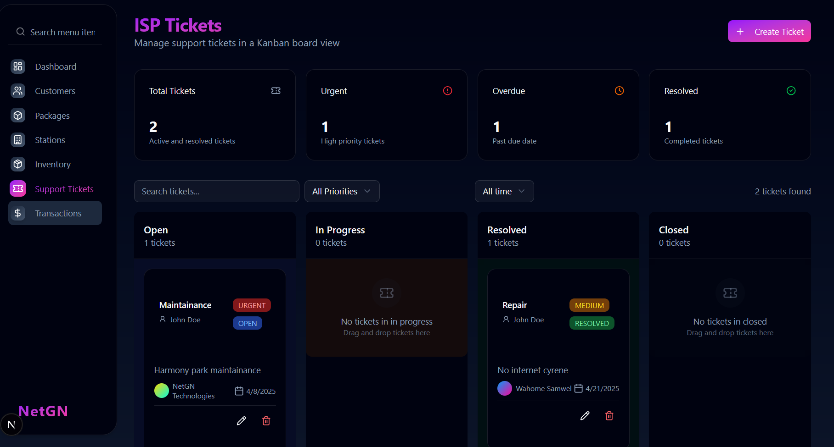834x447 pixels.
Task: Click the Next.js N logo badge
Action: point(11,425)
